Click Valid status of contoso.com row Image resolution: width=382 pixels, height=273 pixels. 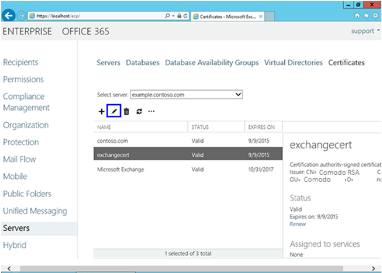(198, 141)
